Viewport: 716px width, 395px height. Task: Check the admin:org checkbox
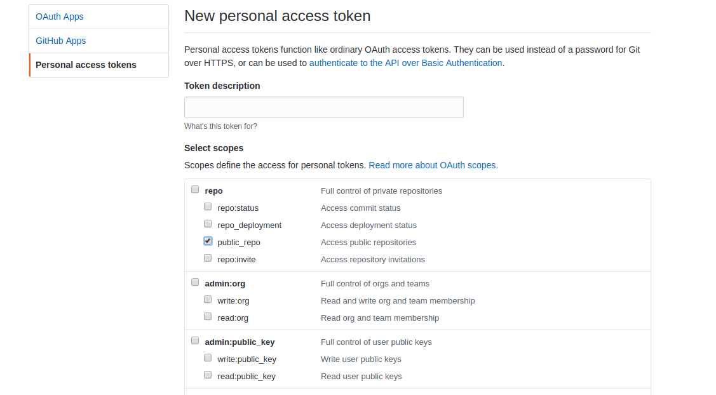pos(195,282)
